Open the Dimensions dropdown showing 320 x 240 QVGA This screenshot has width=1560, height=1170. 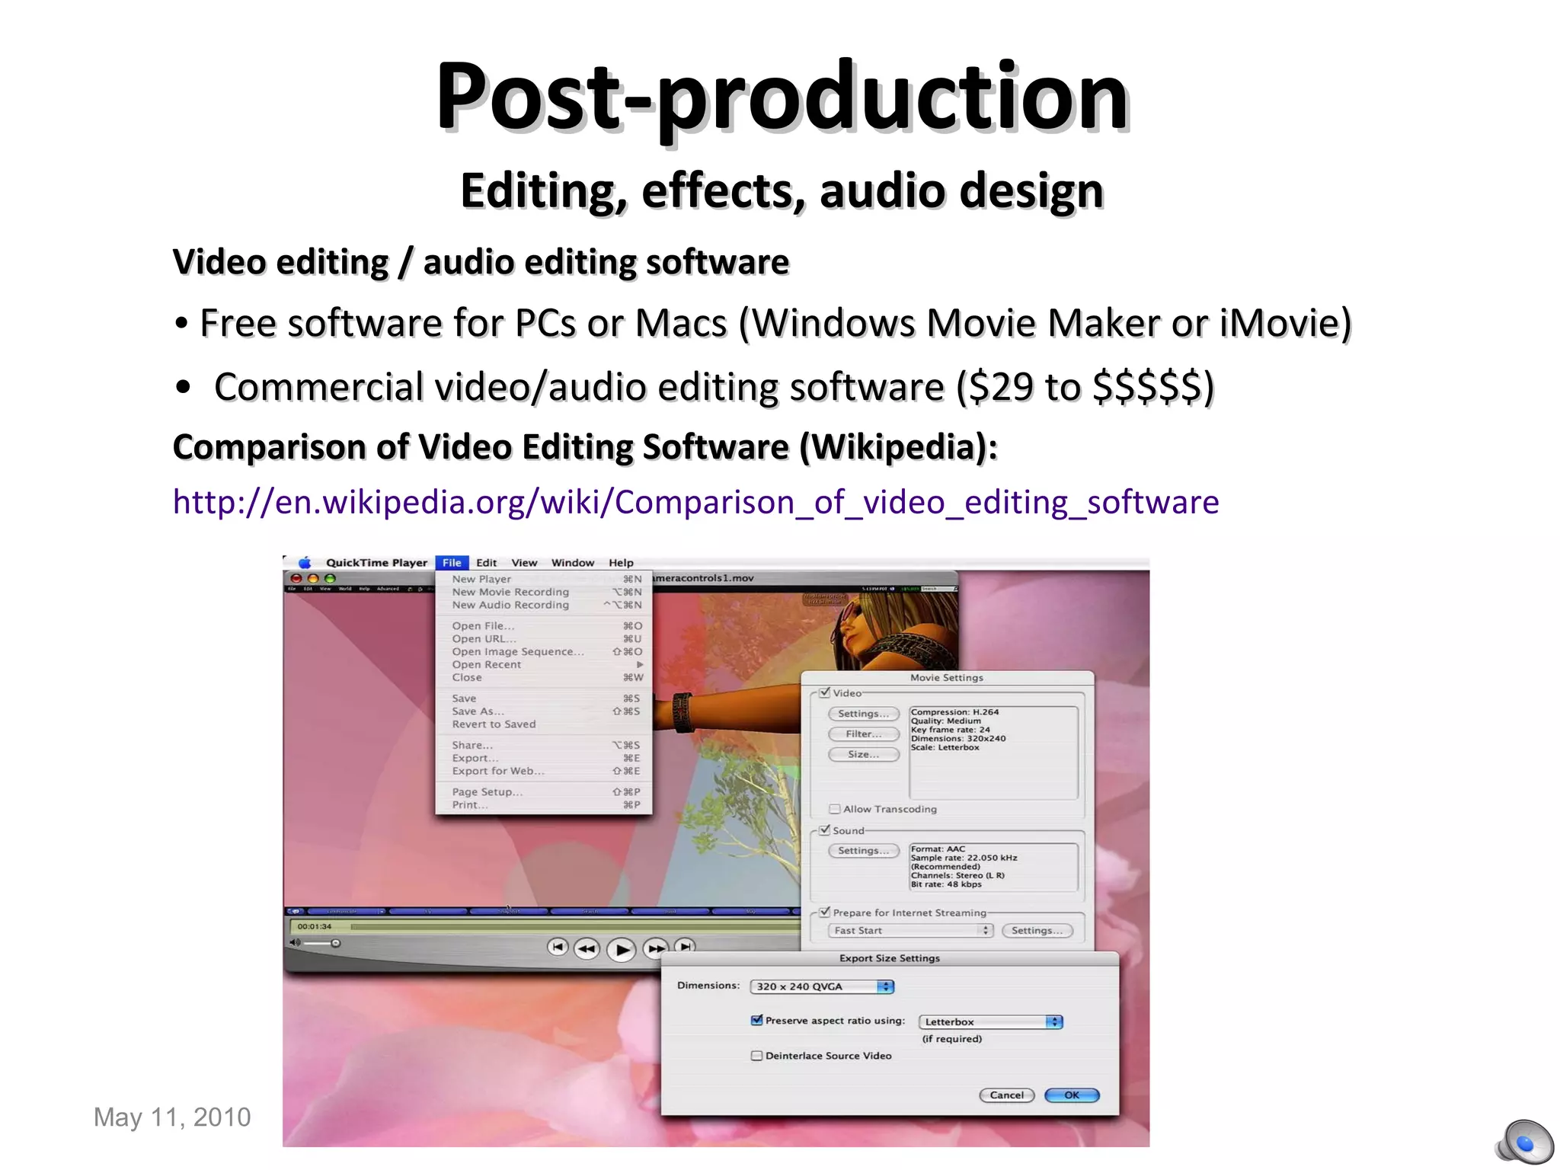click(x=822, y=986)
